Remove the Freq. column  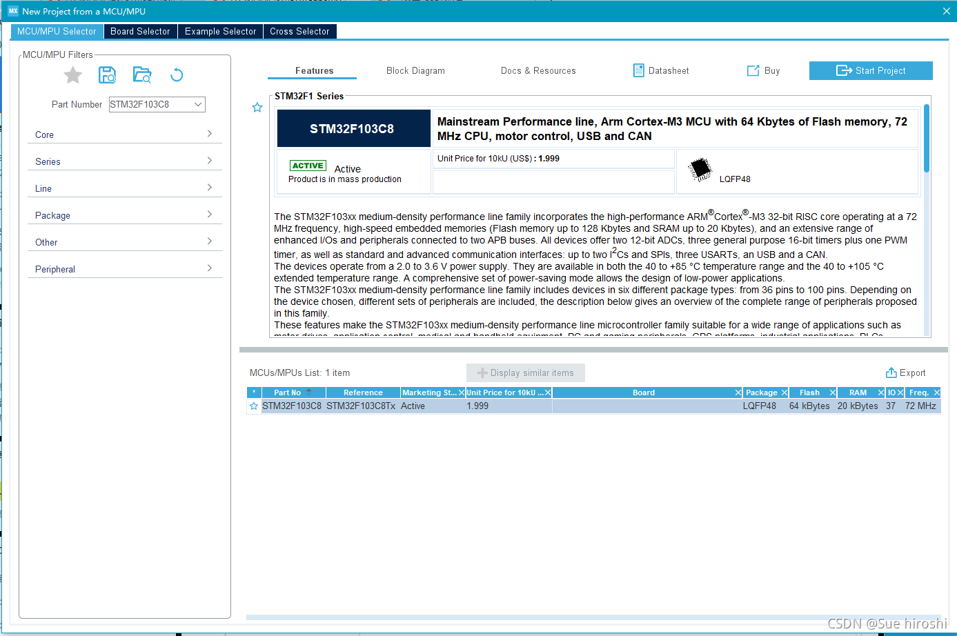(x=937, y=392)
